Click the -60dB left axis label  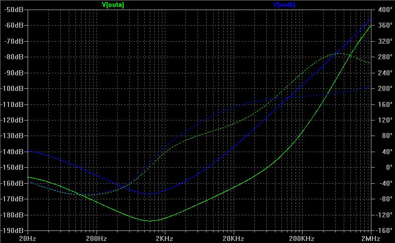14,25
